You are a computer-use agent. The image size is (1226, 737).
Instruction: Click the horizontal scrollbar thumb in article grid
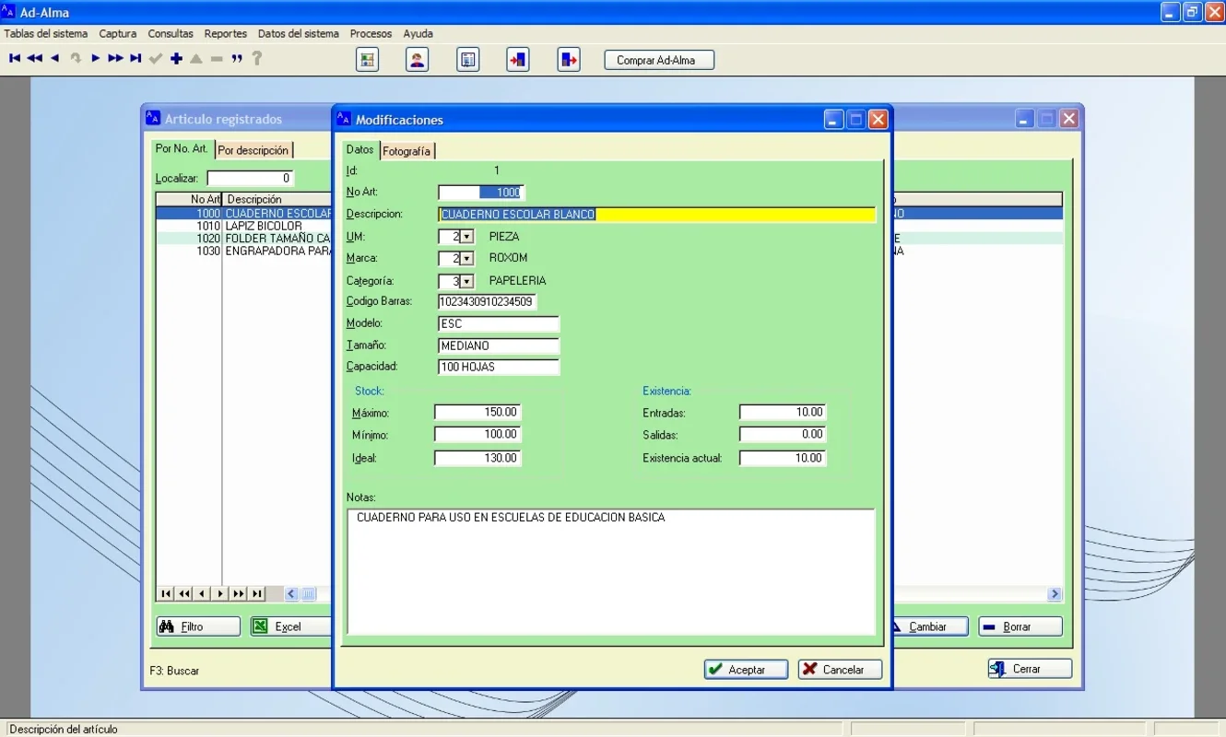coord(308,594)
